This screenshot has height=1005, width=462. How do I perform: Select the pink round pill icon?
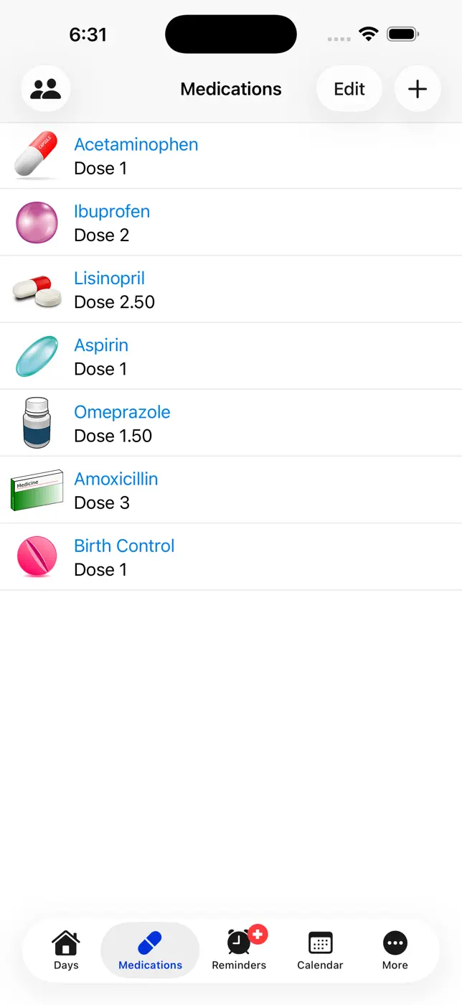click(37, 223)
